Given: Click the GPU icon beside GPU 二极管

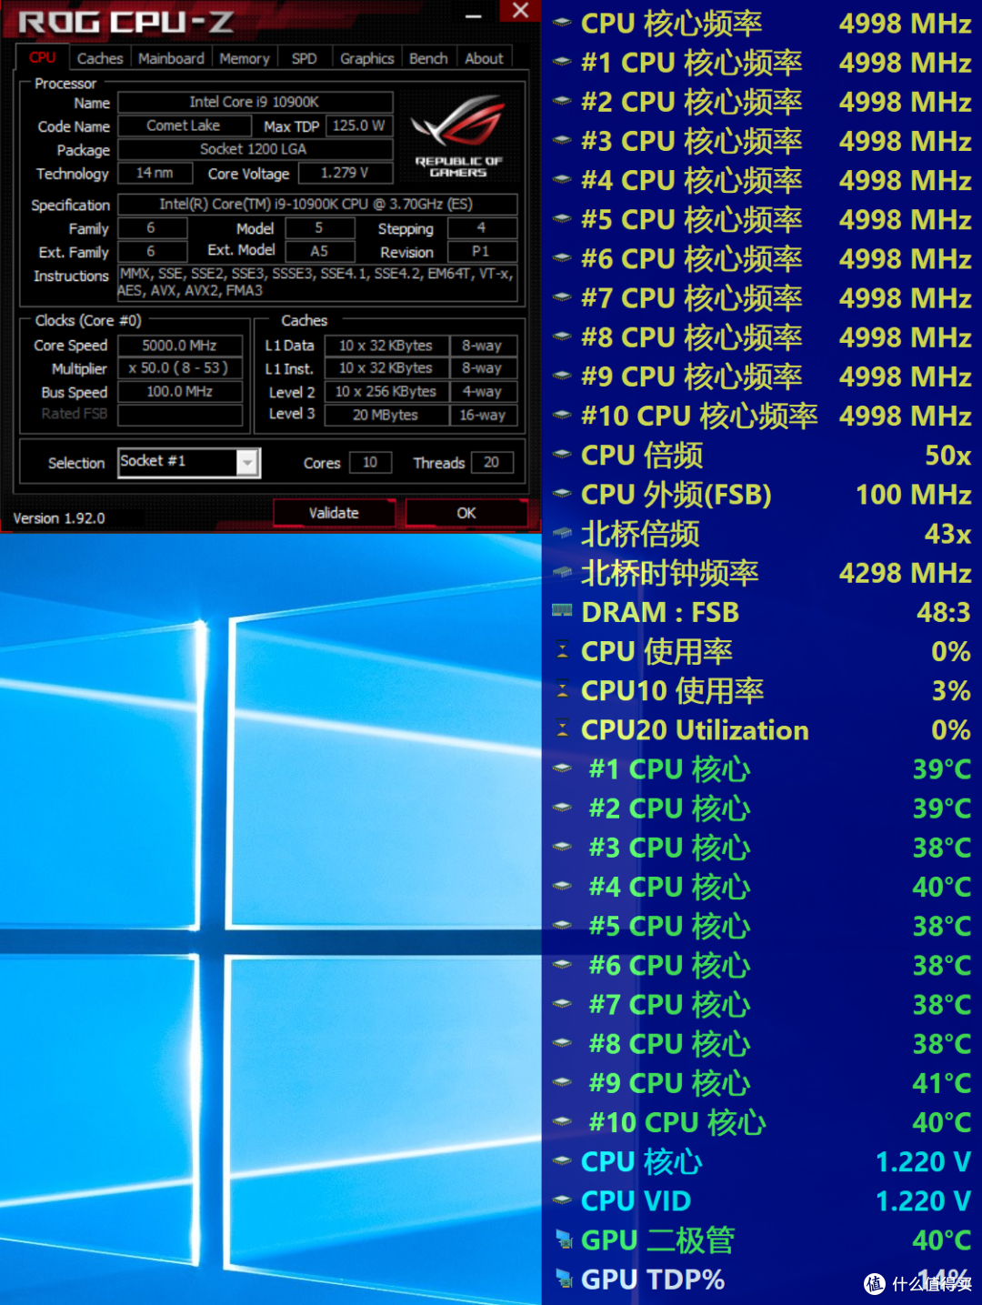Looking at the screenshot, I should 563,1239.
